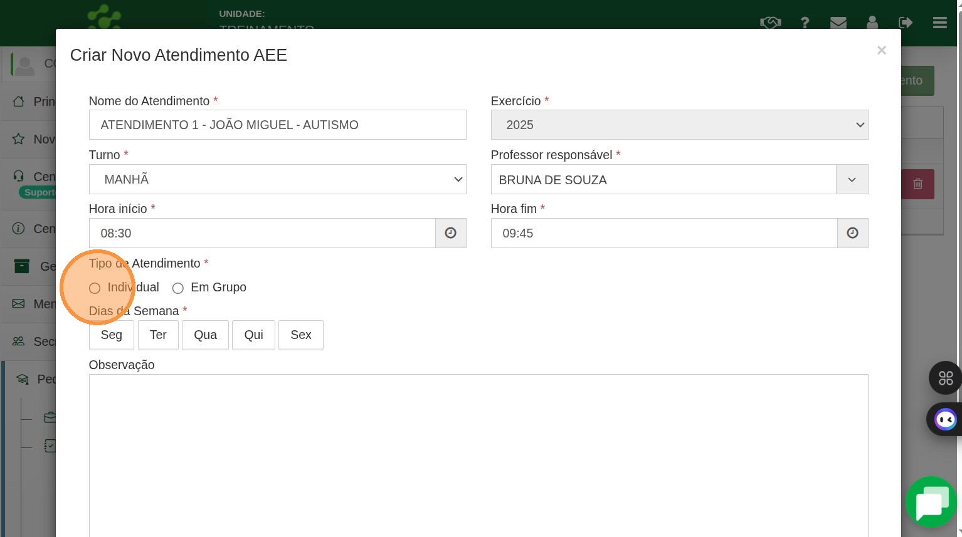
Task: Open the question mark help icon
Action: (805, 23)
